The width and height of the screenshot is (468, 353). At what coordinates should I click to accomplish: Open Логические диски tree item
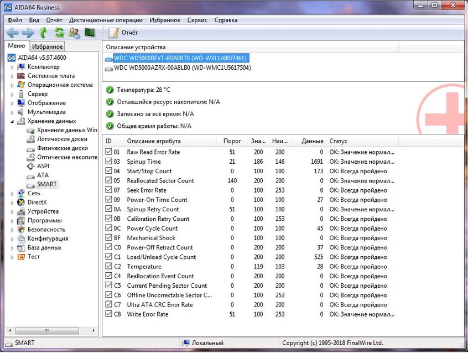coord(57,139)
